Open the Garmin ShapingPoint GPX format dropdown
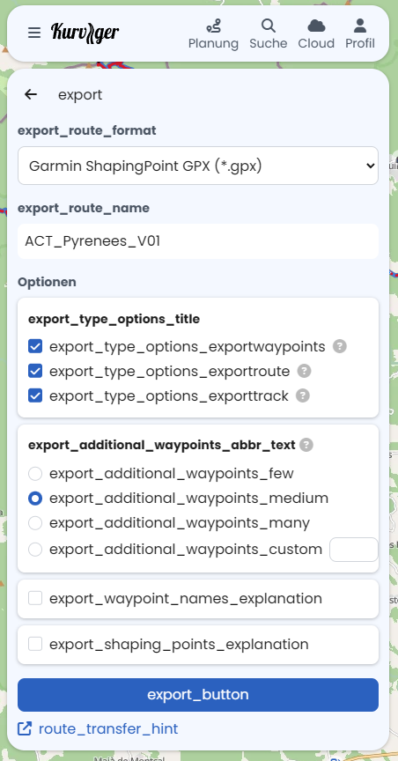 pyautogui.click(x=198, y=166)
